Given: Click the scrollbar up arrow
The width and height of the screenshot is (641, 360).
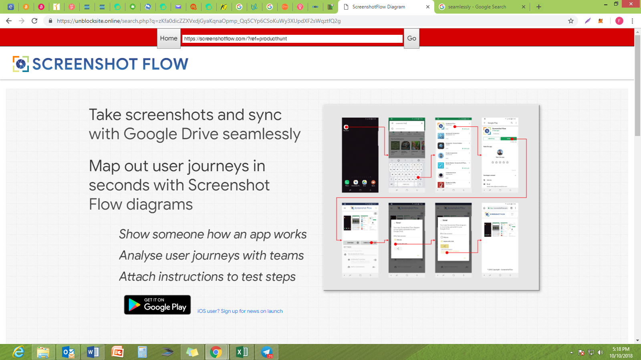Looking at the screenshot, I should click(637, 32).
